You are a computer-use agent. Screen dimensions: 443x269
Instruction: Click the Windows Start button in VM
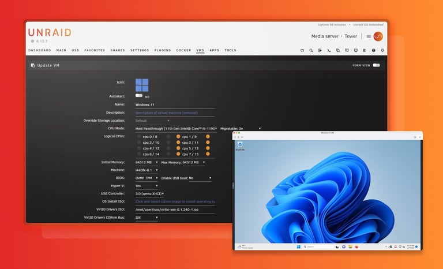coord(298,246)
